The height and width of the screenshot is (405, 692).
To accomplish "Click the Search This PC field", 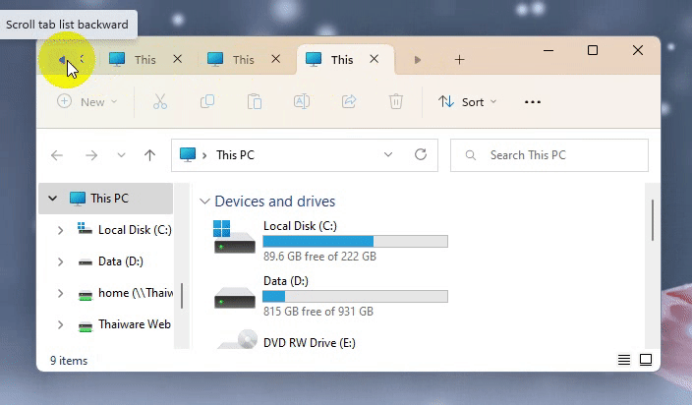I will (549, 155).
